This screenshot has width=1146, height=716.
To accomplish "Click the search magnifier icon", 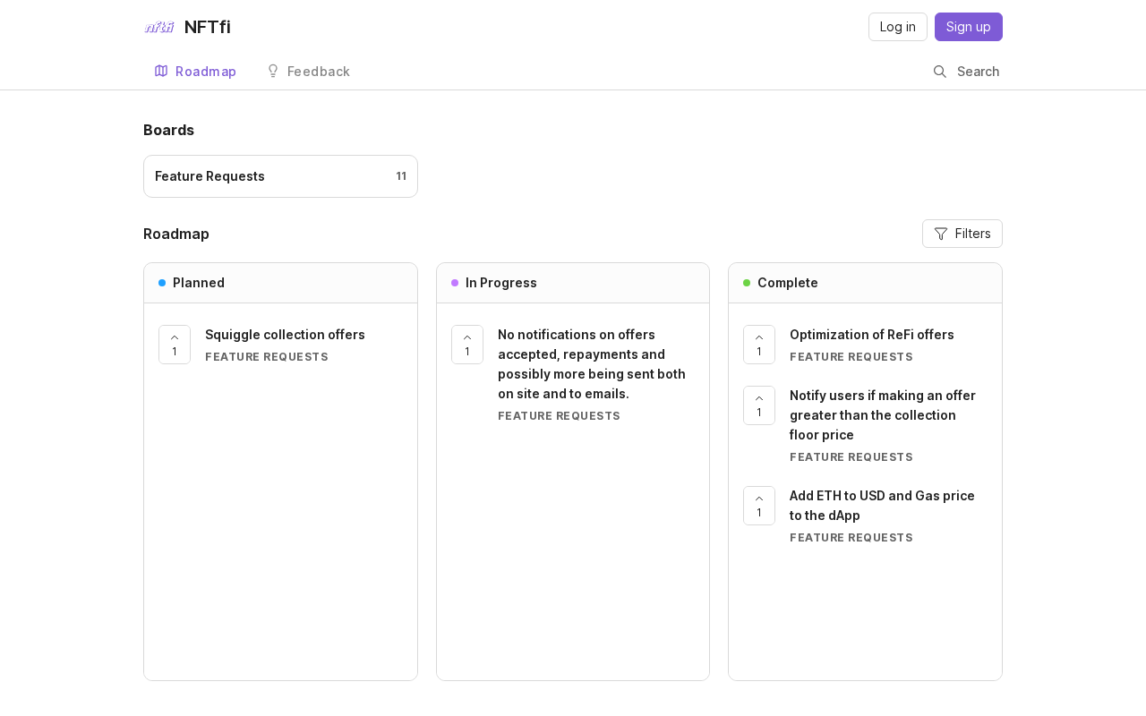I will click(940, 72).
